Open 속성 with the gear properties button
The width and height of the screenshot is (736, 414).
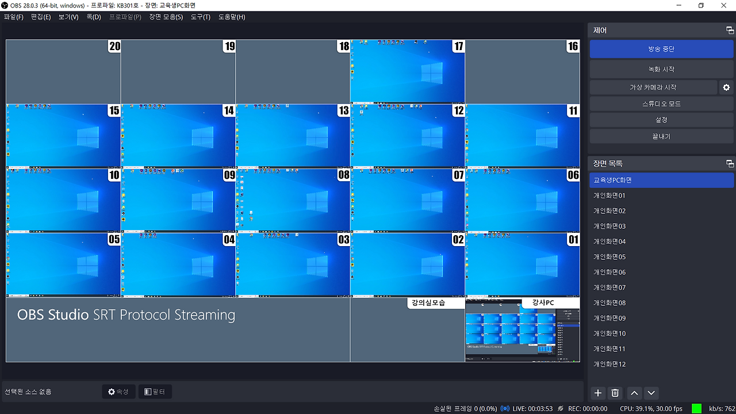click(x=118, y=392)
